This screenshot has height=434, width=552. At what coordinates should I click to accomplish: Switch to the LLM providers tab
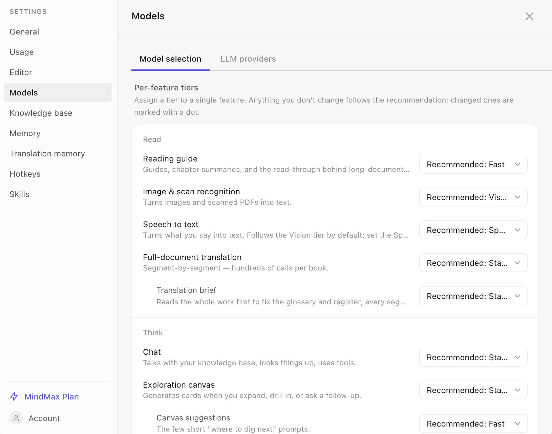click(248, 59)
